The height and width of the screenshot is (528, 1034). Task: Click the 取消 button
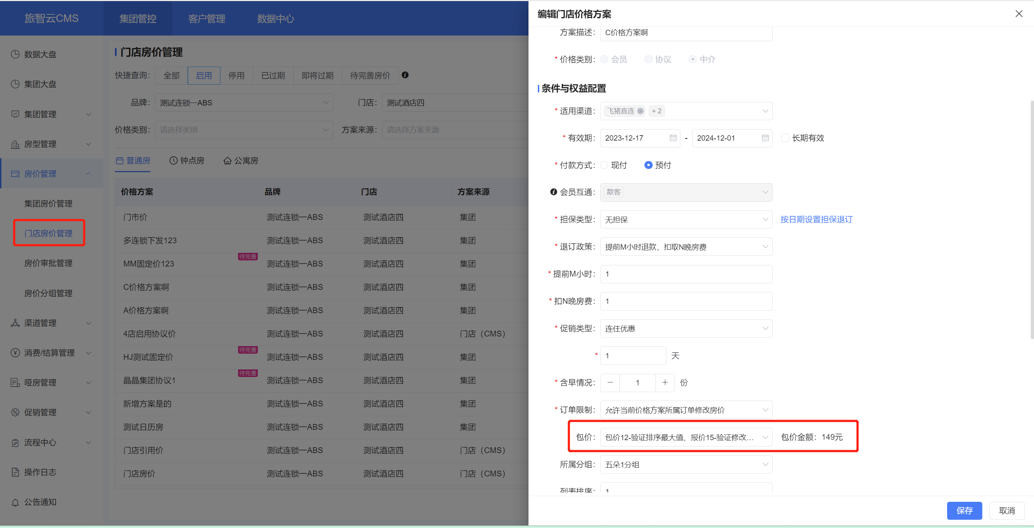pos(1007,510)
